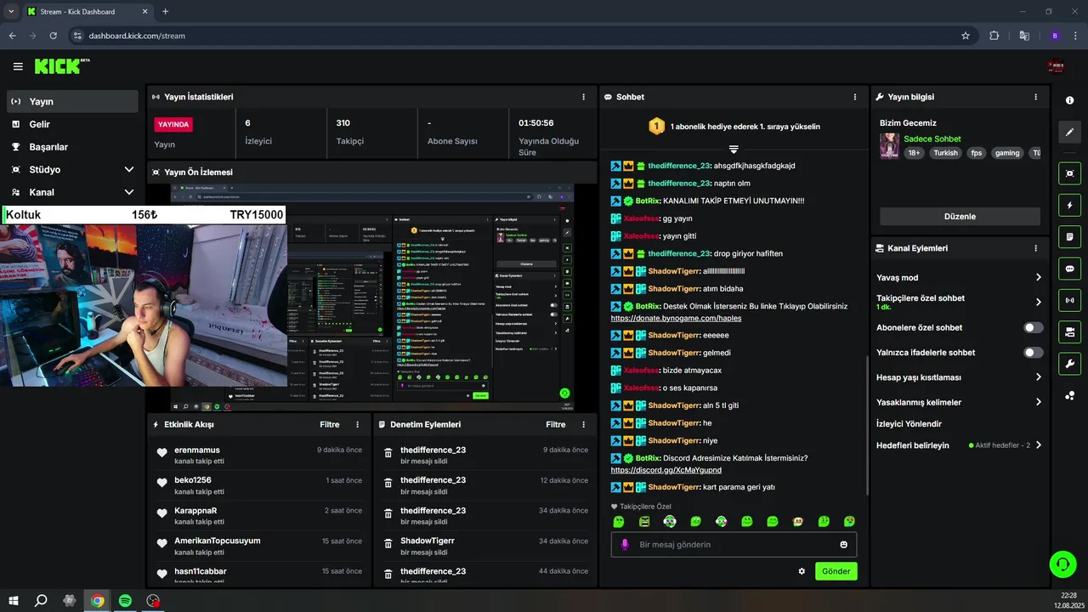Toggle the wrench channel actions panel icon
Screen dimensions: 1088x612
(x=1069, y=364)
